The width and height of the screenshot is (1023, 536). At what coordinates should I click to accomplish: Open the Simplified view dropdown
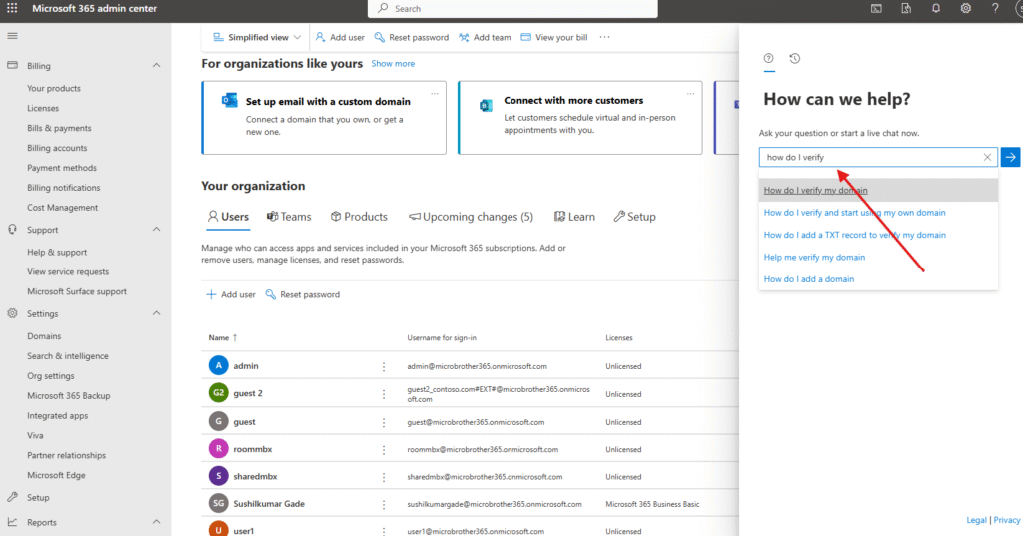coord(257,37)
